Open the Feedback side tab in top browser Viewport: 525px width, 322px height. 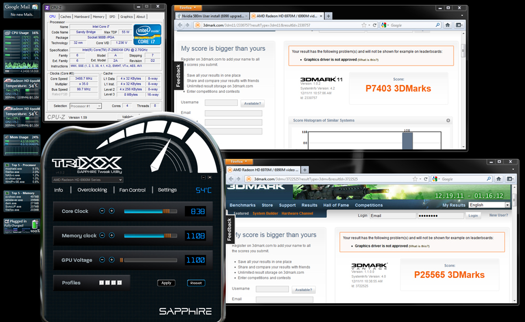(178, 76)
